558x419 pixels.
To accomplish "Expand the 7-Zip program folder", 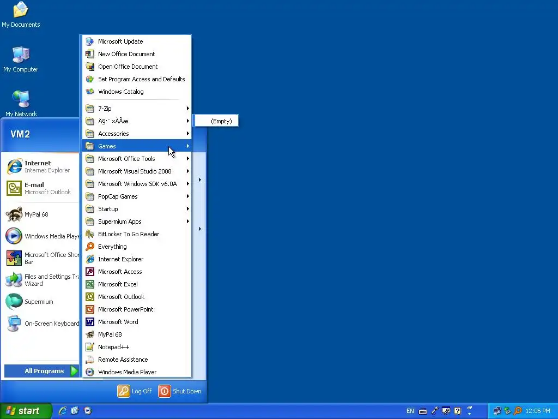I will 137,109.
